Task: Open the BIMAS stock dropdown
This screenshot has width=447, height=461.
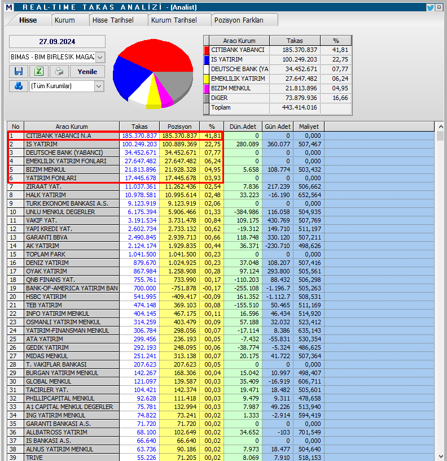Action: [x=100, y=57]
